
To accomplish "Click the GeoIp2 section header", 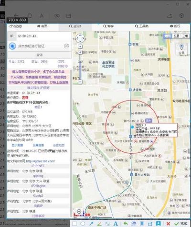I will click(x=38, y=196).
